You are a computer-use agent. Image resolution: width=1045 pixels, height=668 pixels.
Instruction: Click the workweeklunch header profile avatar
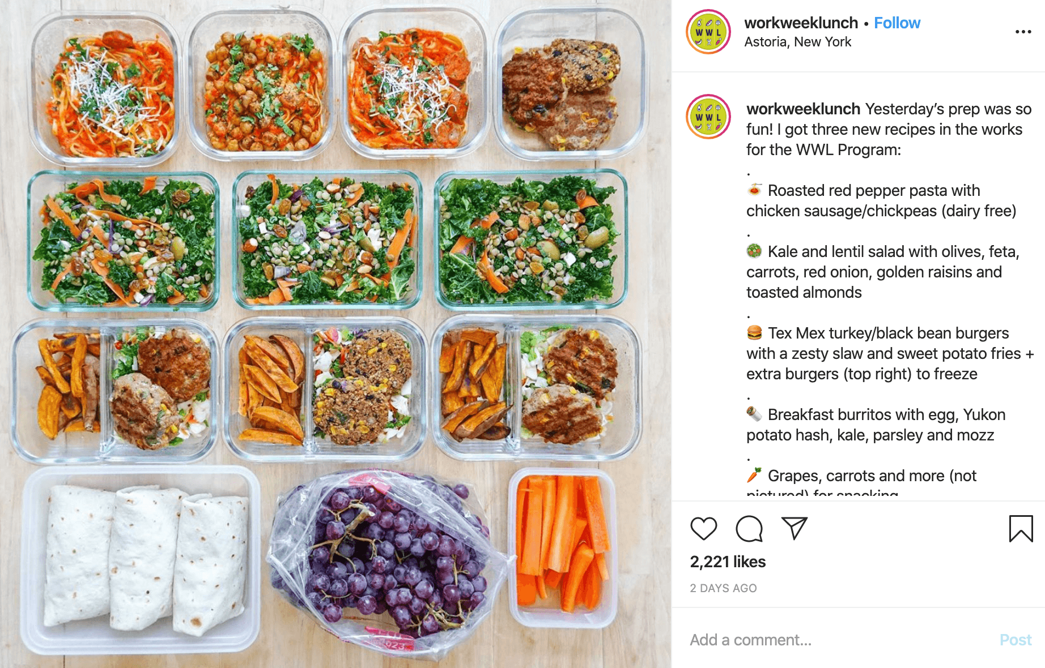click(708, 32)
